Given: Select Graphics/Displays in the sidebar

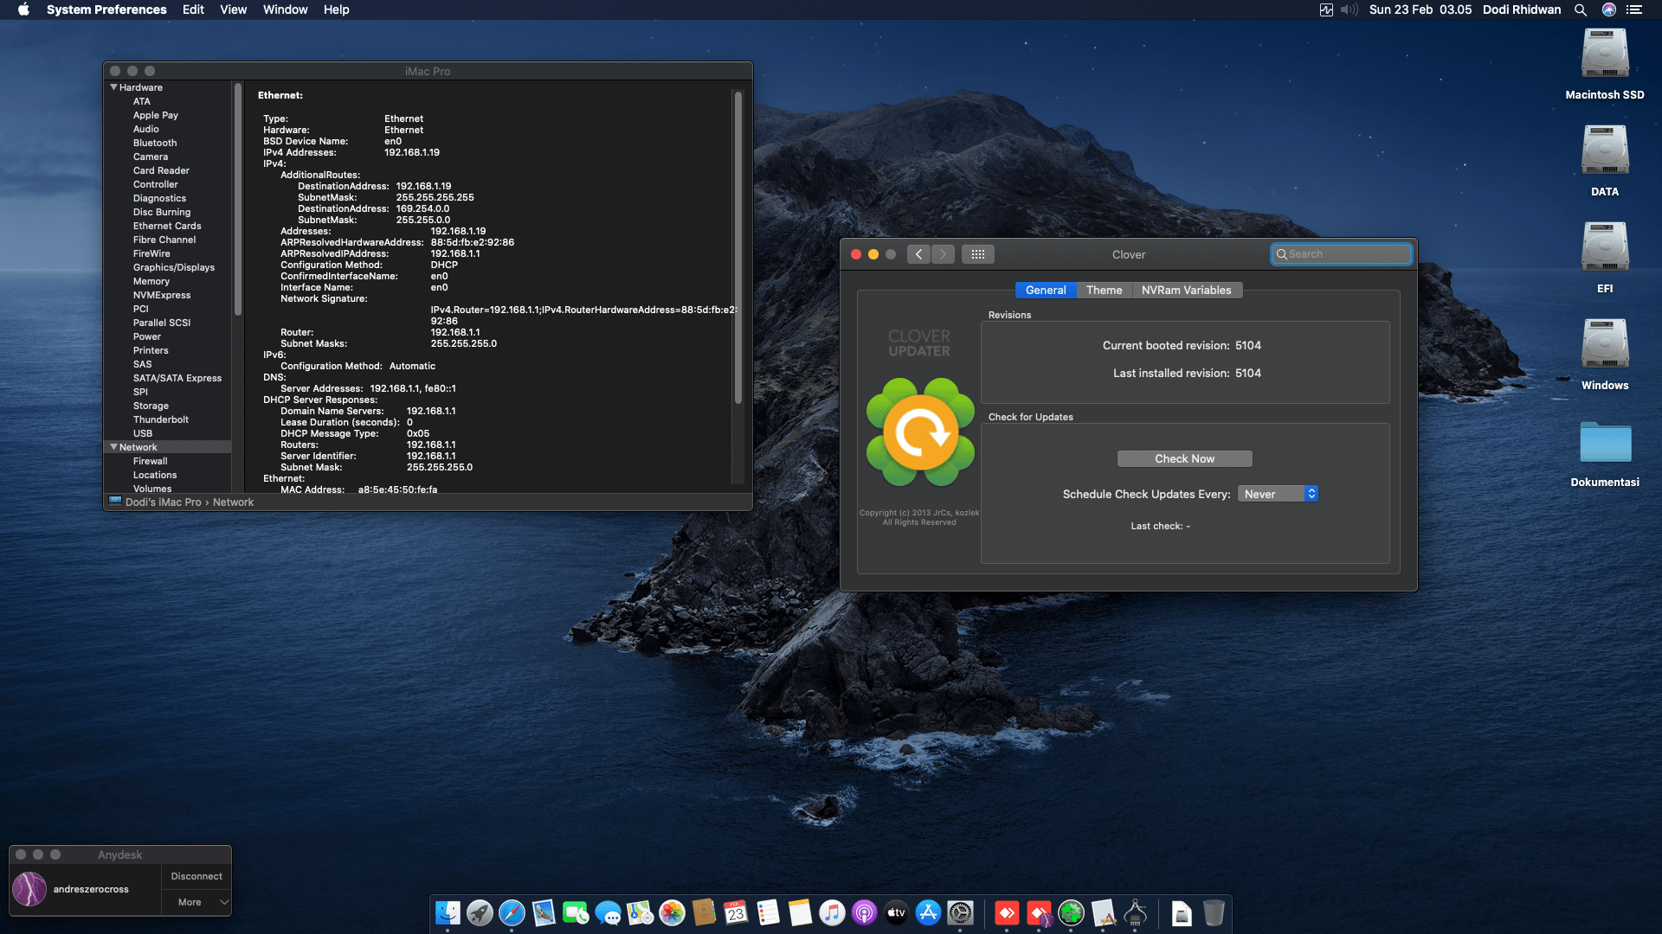Looking at the screenshot, I should pyautogui.click(x=174, y=267).
